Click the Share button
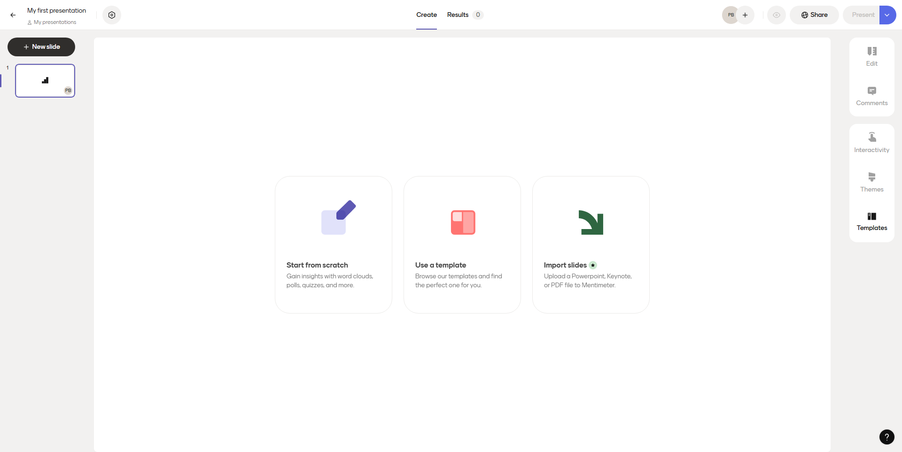This screenshot has width=902, height=452. tap(814, 15)
